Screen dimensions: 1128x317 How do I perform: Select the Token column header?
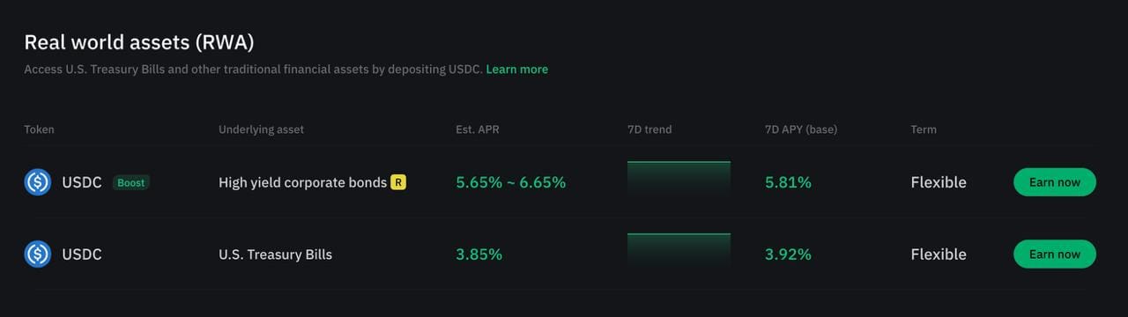(x=39, y=129)
